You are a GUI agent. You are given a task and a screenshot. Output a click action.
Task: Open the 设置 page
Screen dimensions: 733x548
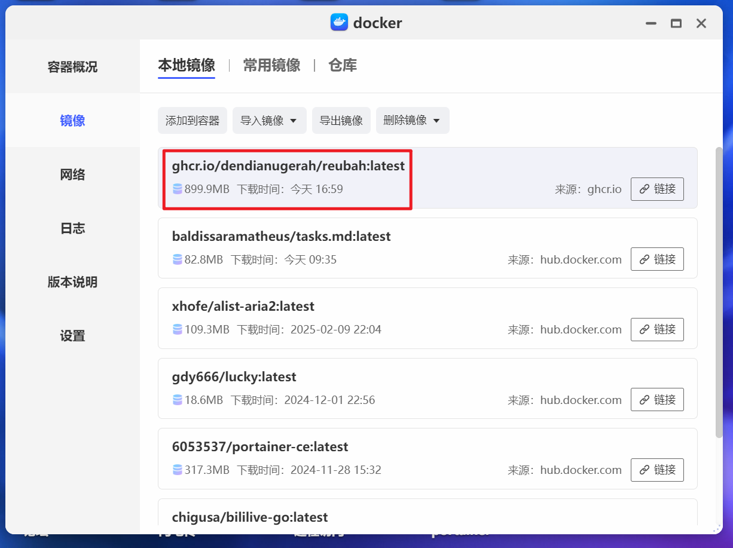pos(72,335)
